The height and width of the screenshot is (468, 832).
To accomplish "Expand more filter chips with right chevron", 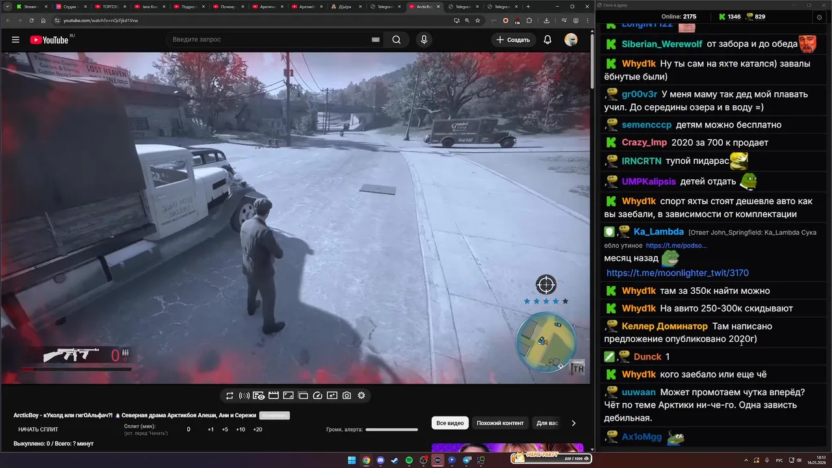I will coord(573,423).
